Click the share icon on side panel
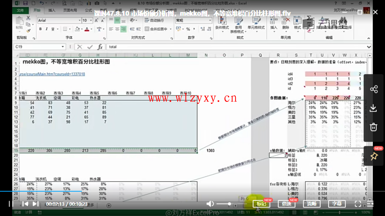 (x=374, y=89)
